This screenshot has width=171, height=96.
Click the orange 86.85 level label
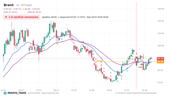pyautogui.click(x=160, y=62)
